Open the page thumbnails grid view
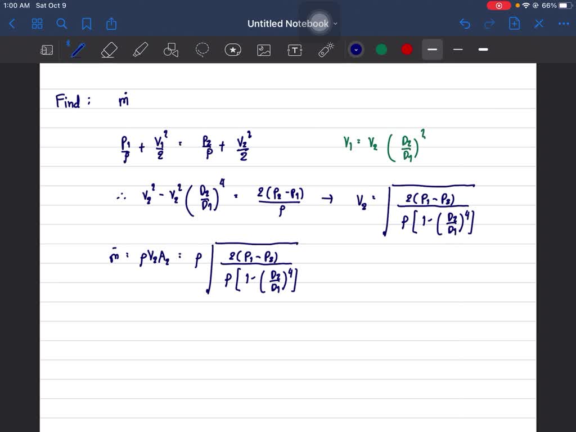576x432 pixels. (x=37, y=24)
